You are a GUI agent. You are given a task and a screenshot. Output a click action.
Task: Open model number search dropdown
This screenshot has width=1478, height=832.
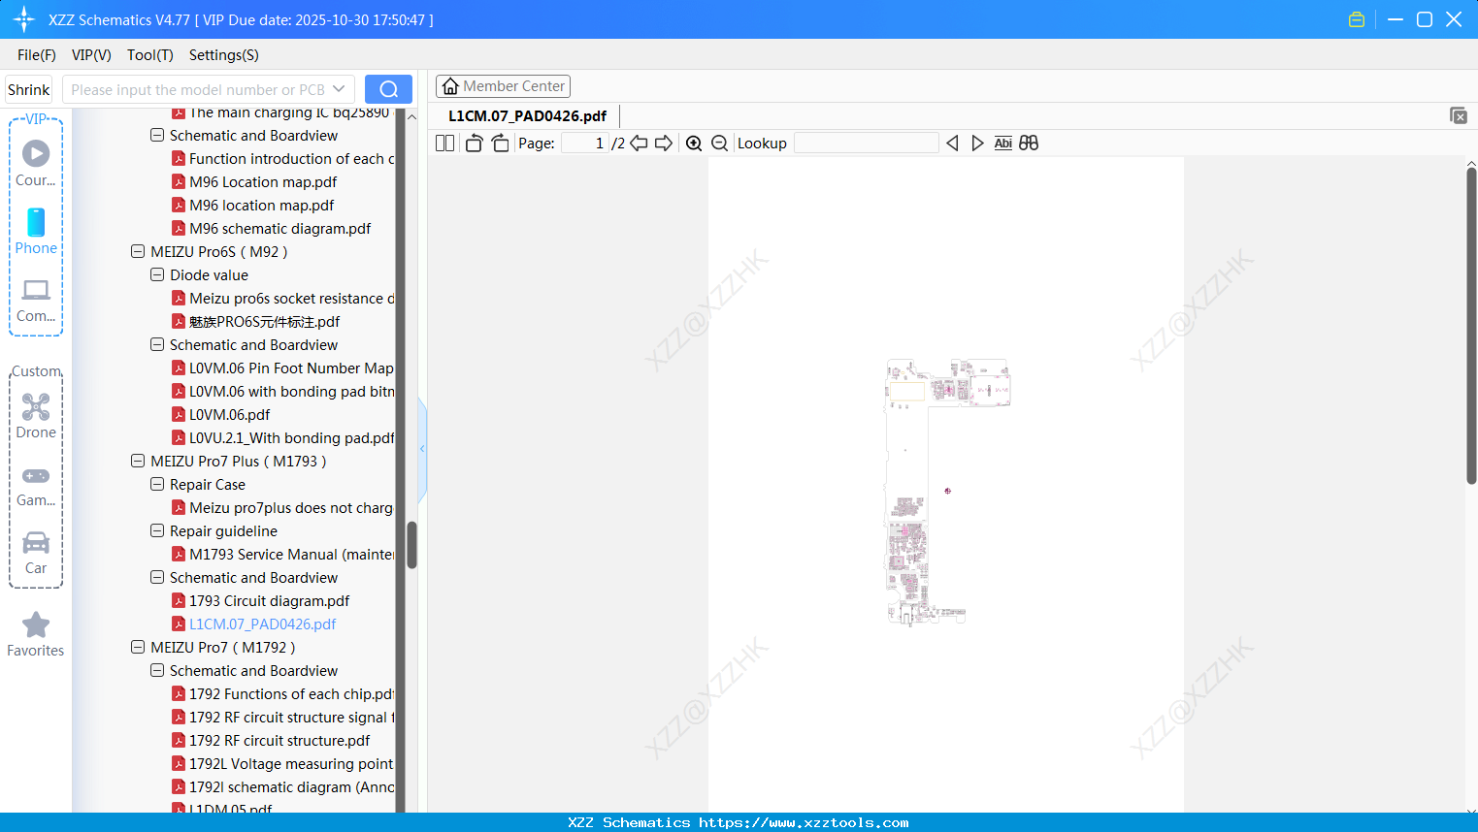(x=339, y=89)
